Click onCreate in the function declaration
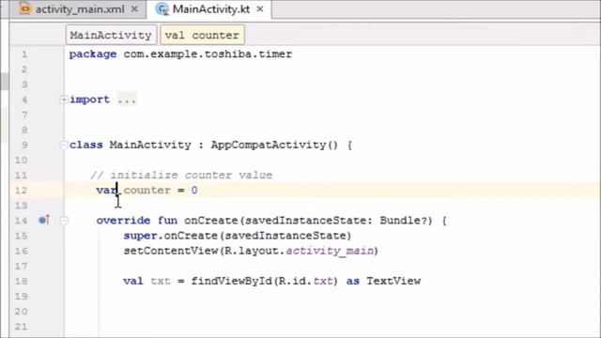This screenshot has width=601, height=338. 210,221
